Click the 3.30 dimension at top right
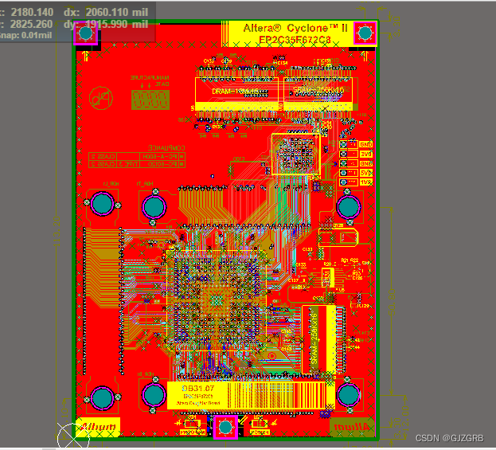 (396, 26)
